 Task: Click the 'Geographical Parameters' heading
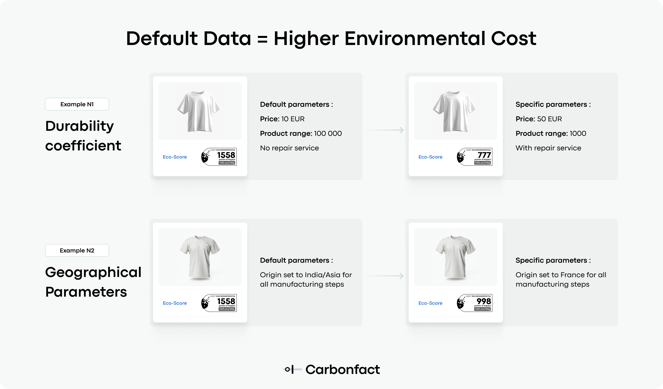pyautogui.click(x=93, y=282)
